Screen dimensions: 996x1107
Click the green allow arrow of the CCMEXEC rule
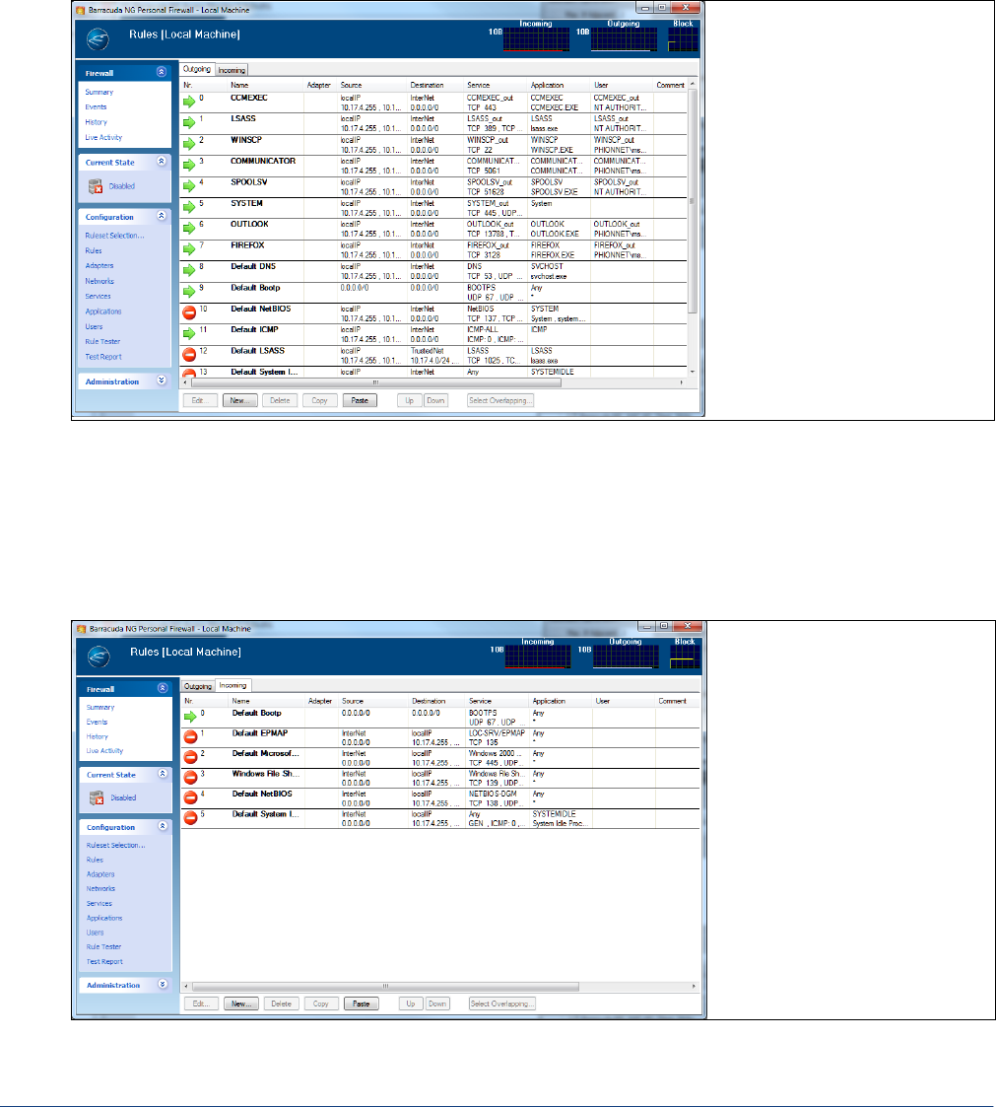(x=189, y=102)
